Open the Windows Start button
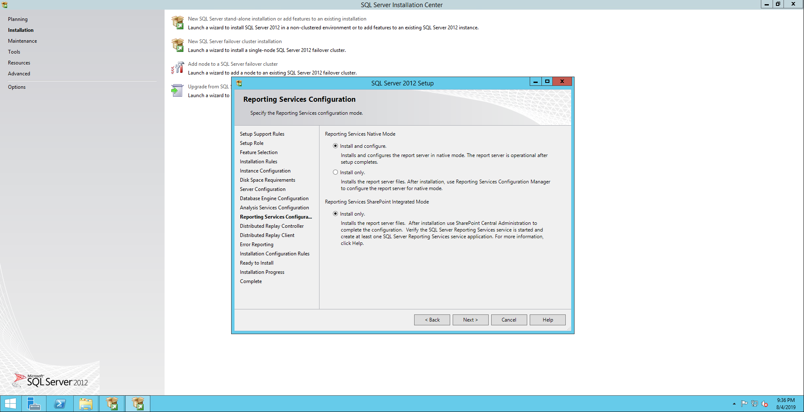 10,404
